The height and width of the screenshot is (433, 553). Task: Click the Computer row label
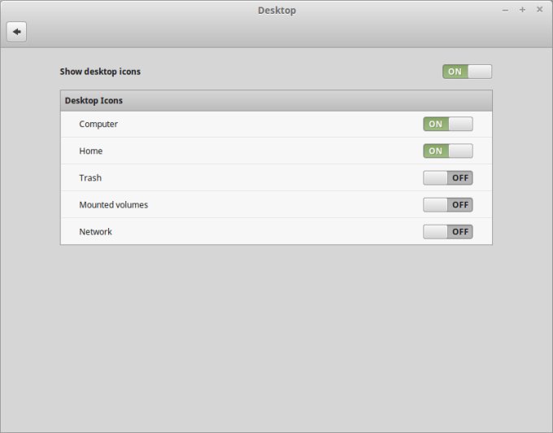(x=98, y=124)
